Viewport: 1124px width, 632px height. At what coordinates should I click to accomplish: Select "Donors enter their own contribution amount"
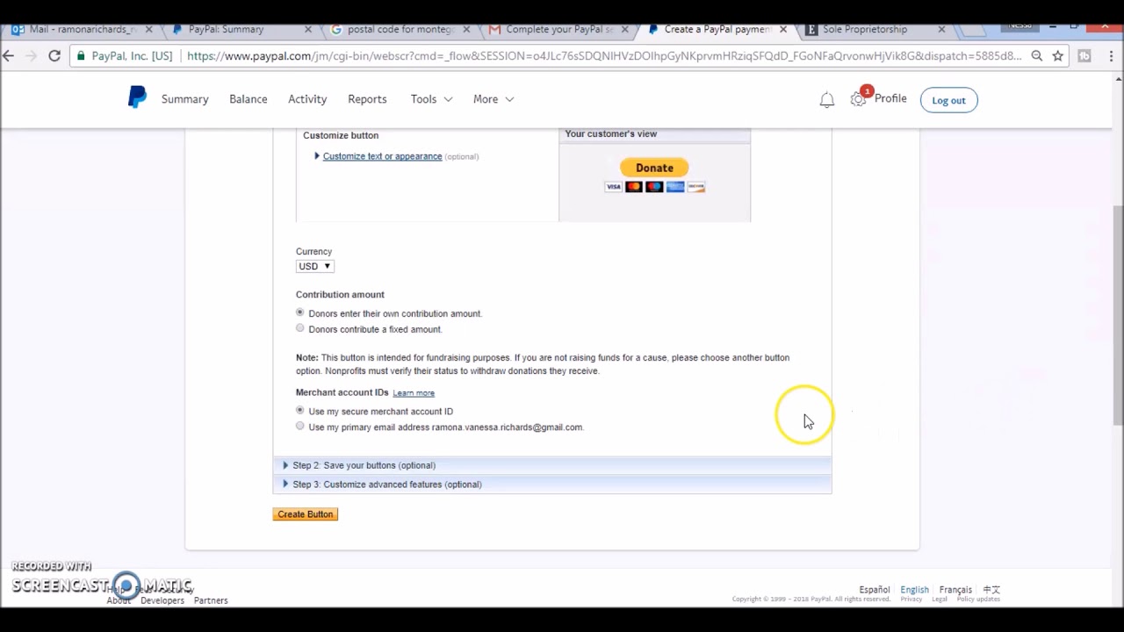[x=300, y=312]
